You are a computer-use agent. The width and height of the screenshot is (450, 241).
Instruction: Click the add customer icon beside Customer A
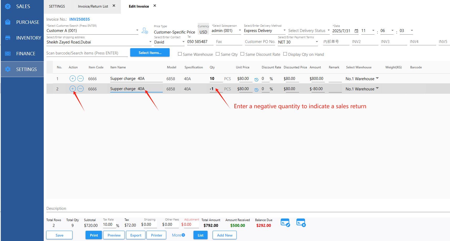coord(145,31)
